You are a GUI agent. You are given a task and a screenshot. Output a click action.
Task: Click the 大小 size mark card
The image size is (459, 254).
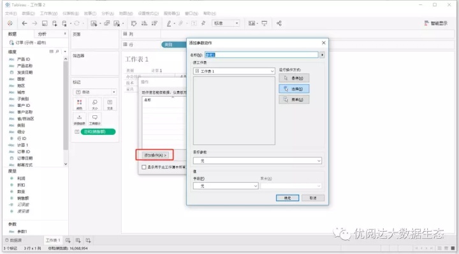pos(94,104)
